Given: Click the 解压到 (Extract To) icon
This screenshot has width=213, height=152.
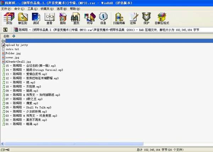Looking at the screenshot, I should click(23, 19).
